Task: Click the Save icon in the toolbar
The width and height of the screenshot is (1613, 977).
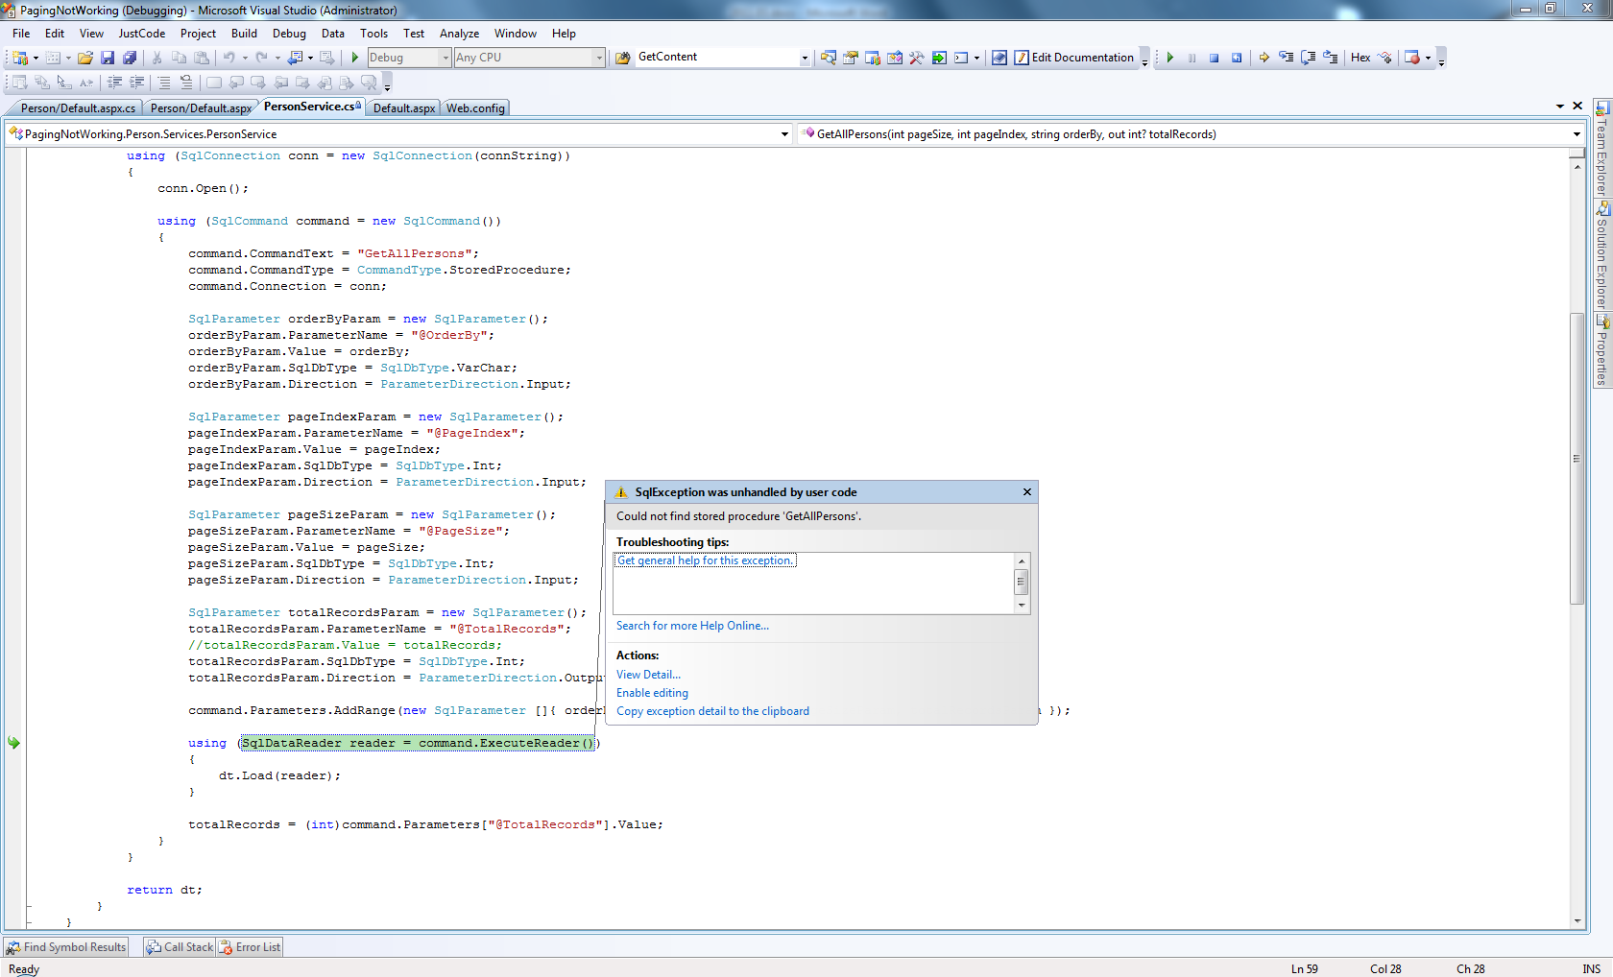Action: coord(108,58)
